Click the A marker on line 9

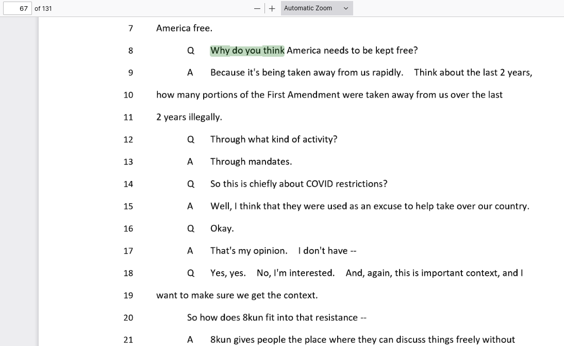click(x=190, y=73)
